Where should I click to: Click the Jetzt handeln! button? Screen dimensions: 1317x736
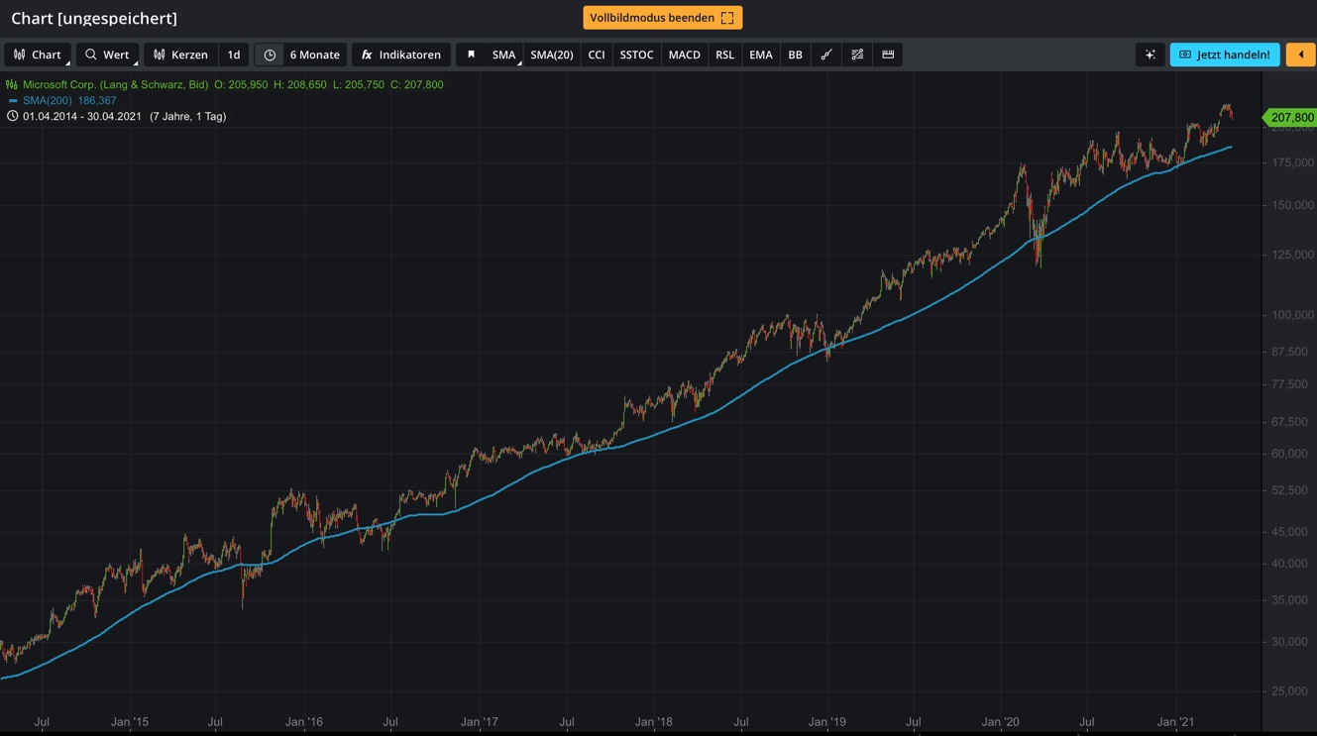pos(1224,54)
